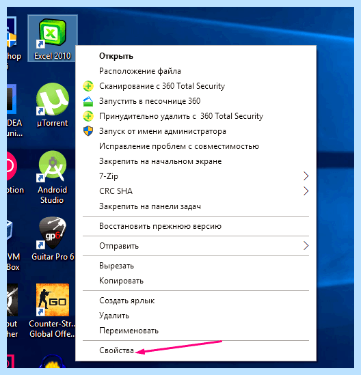Click the green 360 scan icon beside Сканирование
Image resolution: width=361 pixels, height=375 pixels.
(88, 86)
